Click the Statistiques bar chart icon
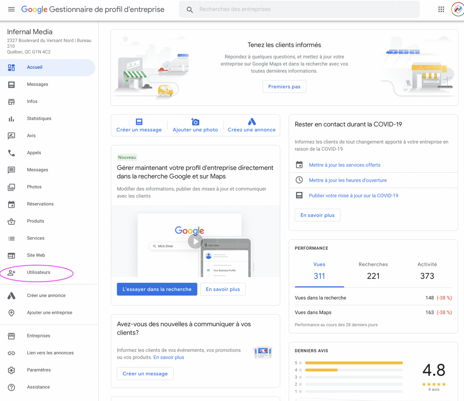The image size is (464, 401). click(x=12, y=119)
